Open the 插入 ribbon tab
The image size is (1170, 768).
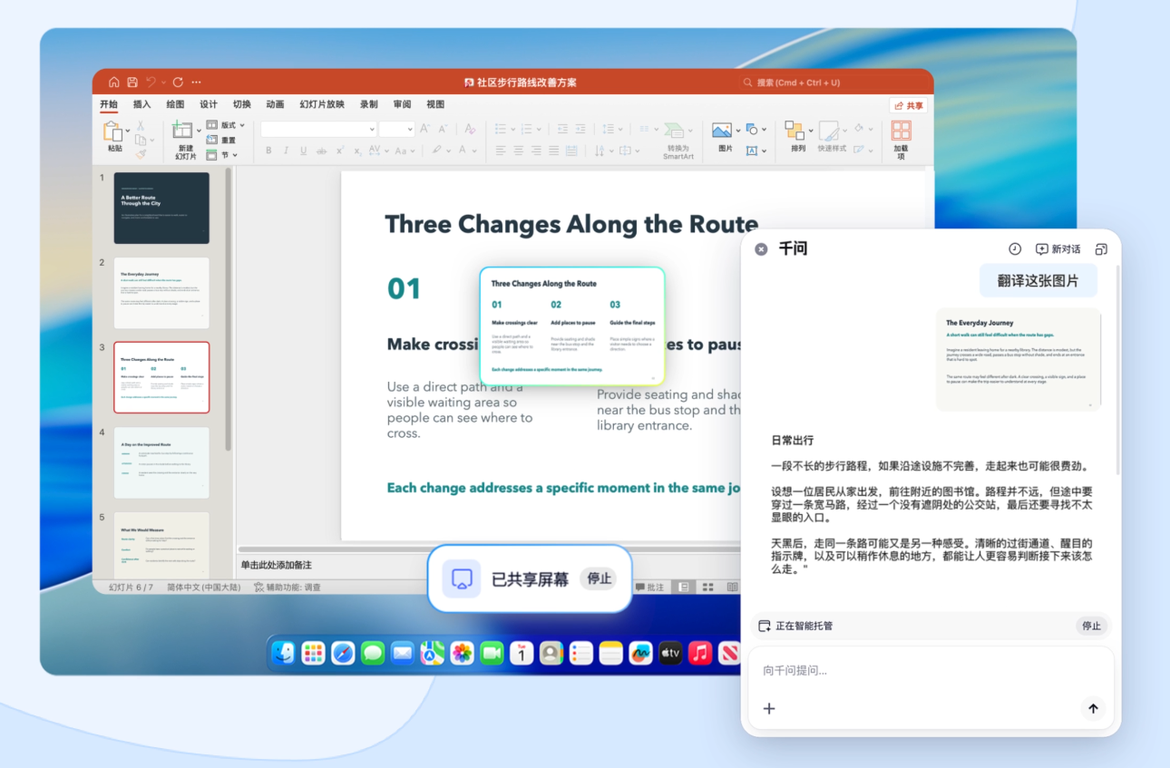click(142, 104)
